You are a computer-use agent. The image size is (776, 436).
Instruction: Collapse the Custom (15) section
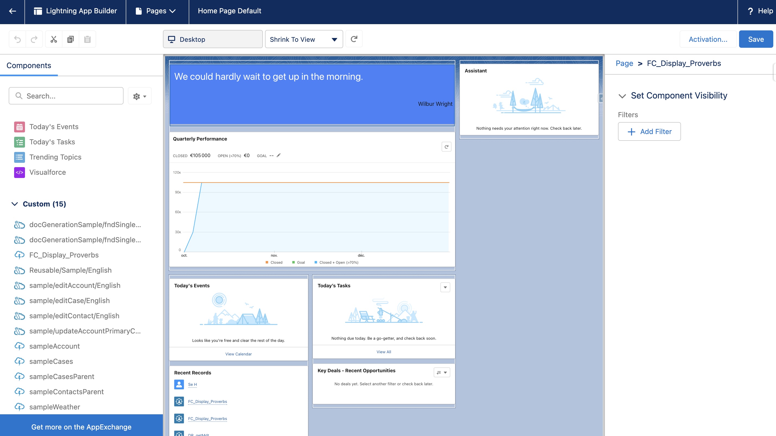(14, 204)
